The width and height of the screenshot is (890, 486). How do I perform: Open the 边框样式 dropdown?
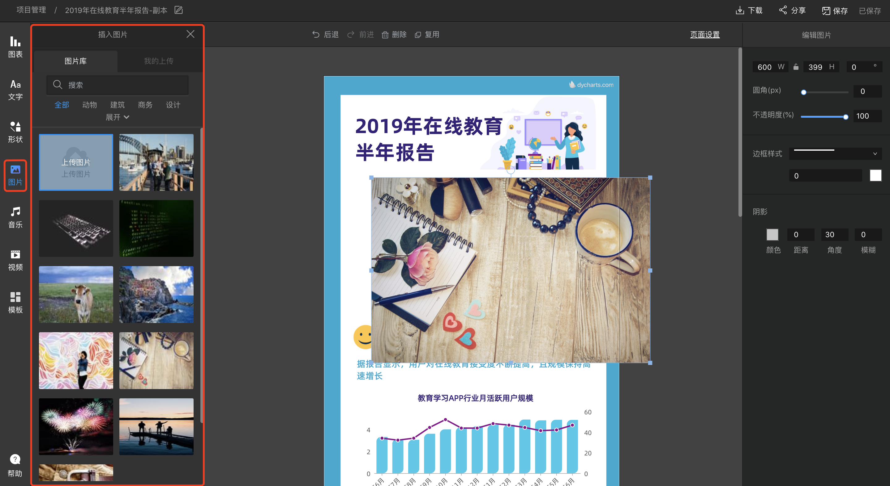point(835,153)
